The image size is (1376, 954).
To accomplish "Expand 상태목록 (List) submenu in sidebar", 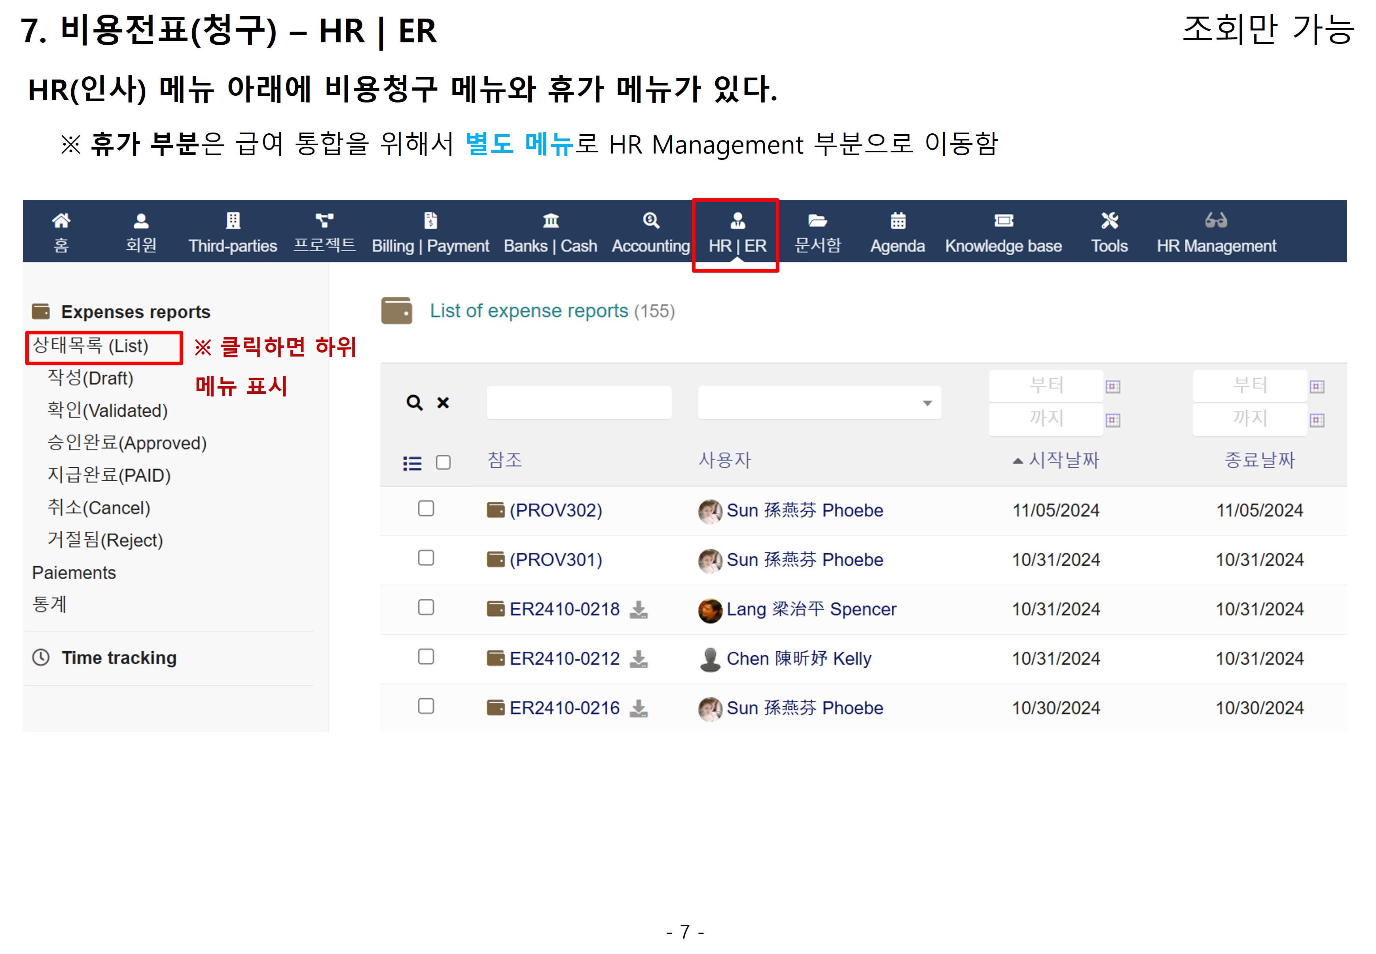I will click(x=91, y=346).
